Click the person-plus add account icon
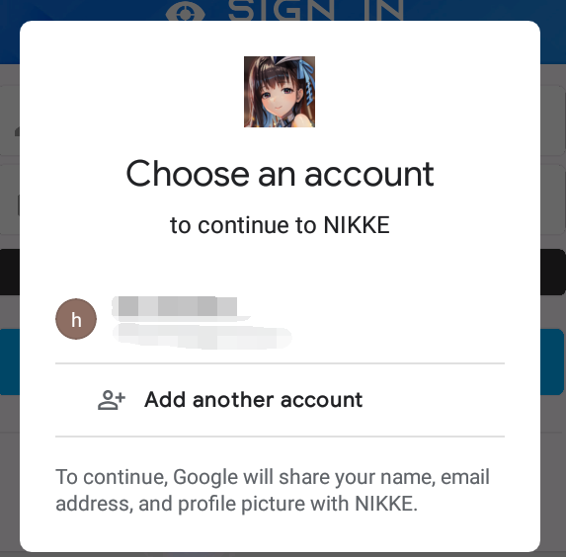The width and height of the screenshot is (566, 557). 112,400
